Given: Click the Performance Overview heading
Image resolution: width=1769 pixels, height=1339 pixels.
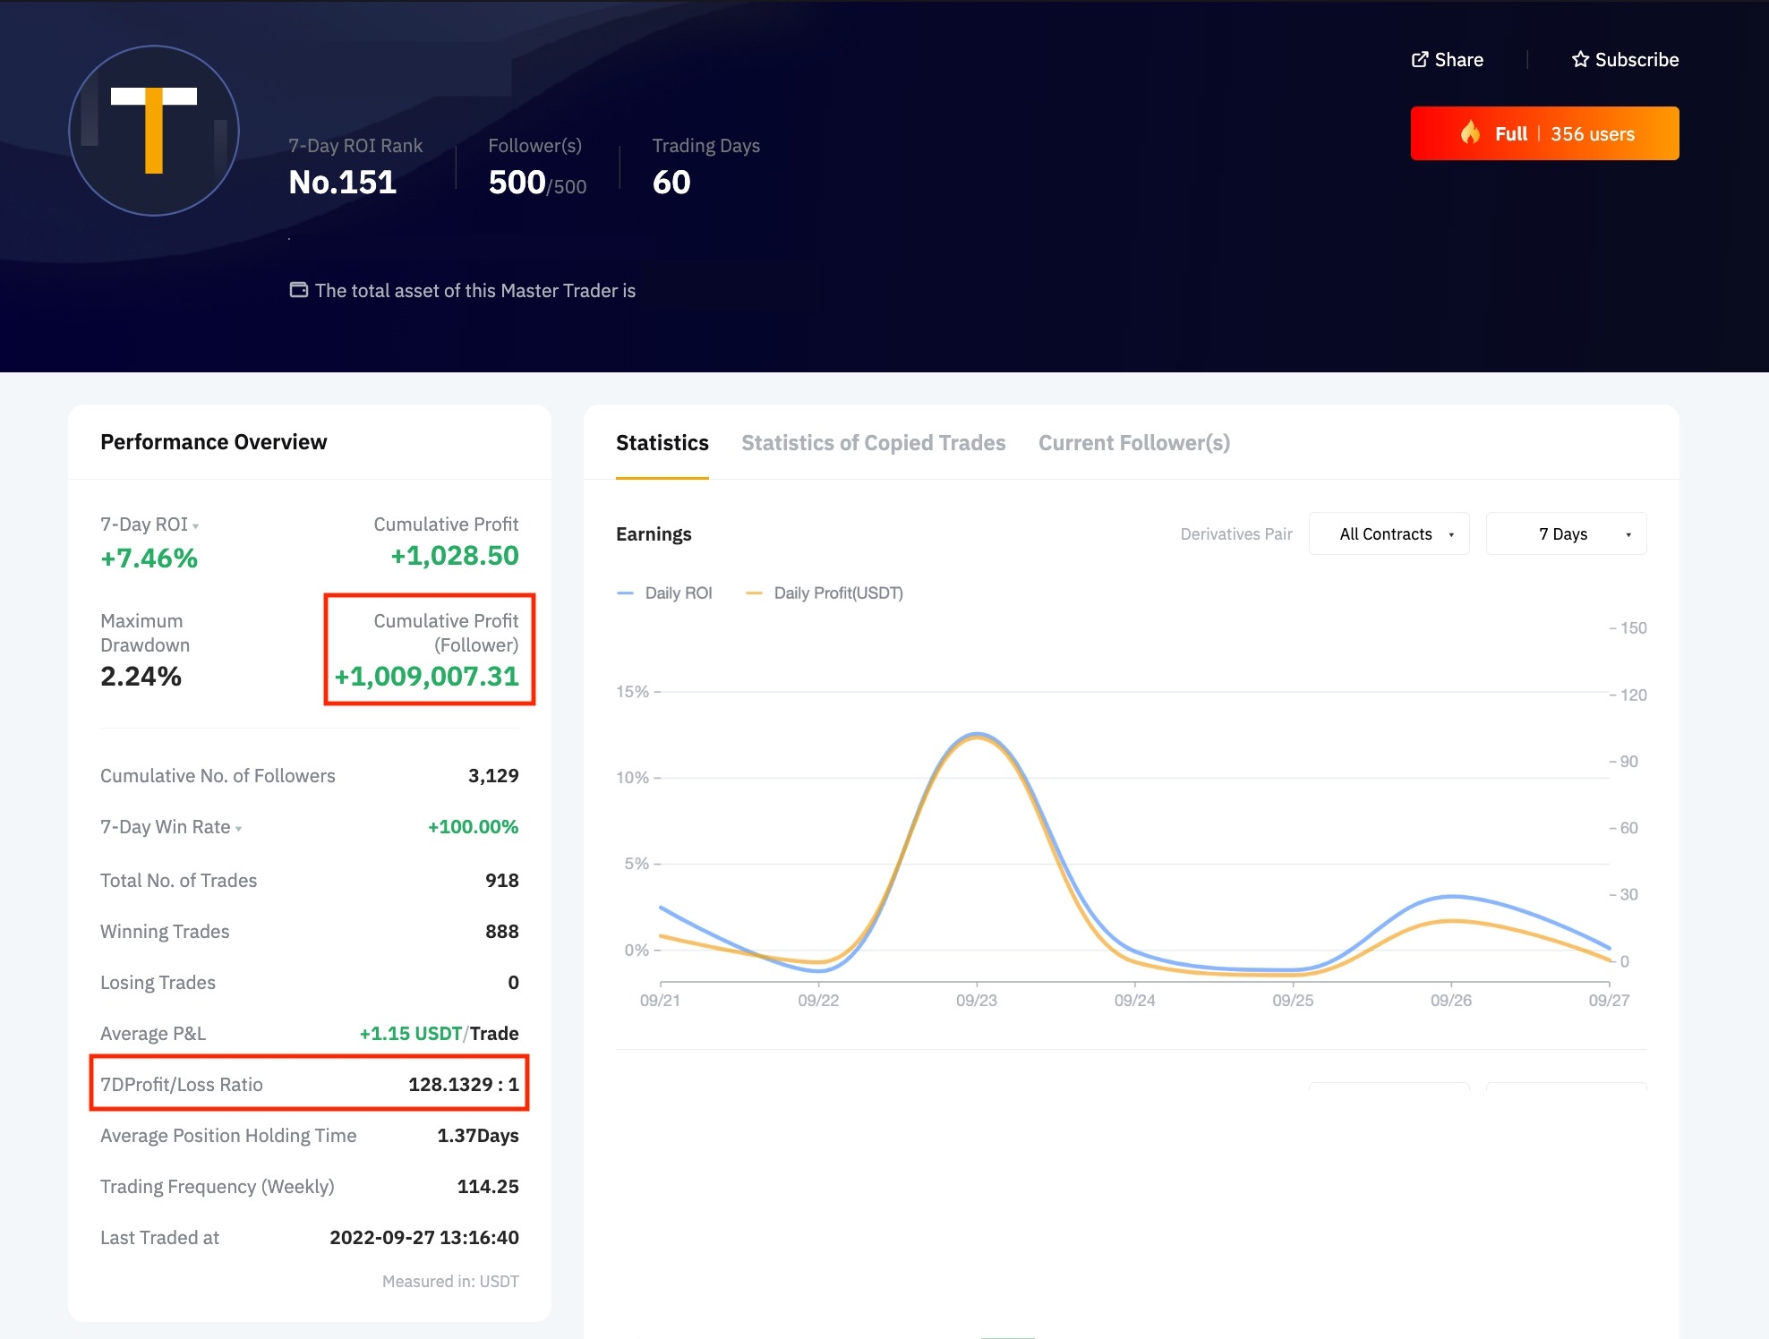Looking at the screenshot, I should 213,442.
